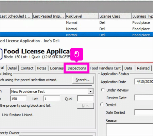The width and height of the screenshot is (153, 136).
Task: Open the Inspections tab
Action: pos(76,68)
